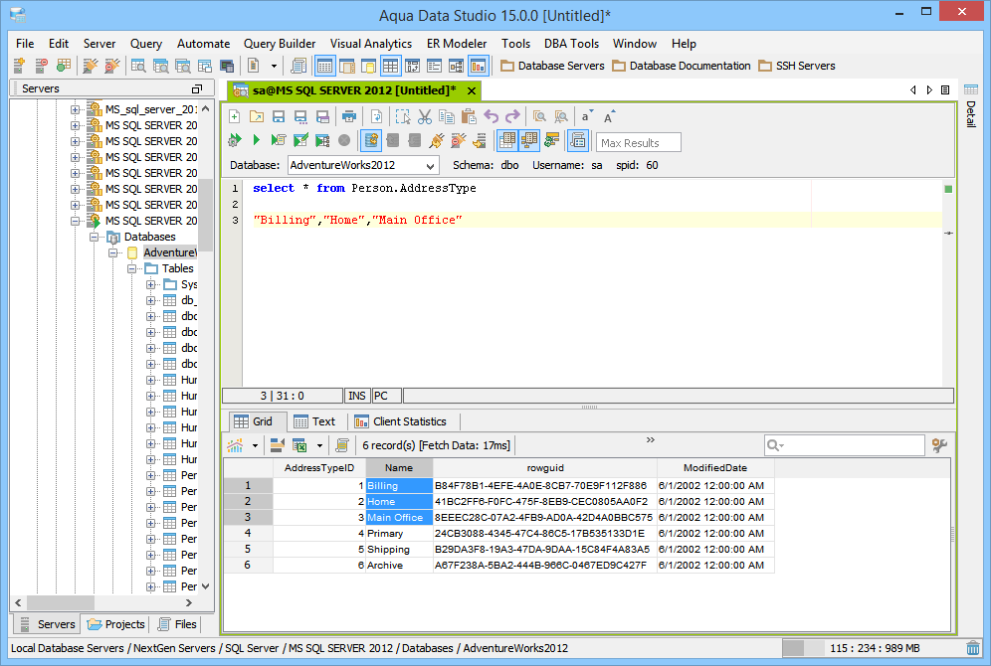Click the grid chart icon in results toolbar
Screen dimensions: 991x666
235,445
